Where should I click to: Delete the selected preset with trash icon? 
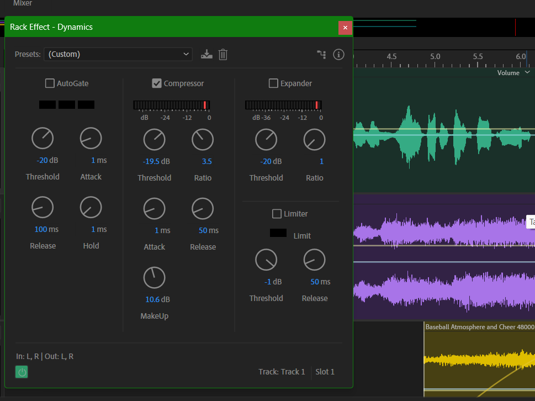[x=223, y=54]
